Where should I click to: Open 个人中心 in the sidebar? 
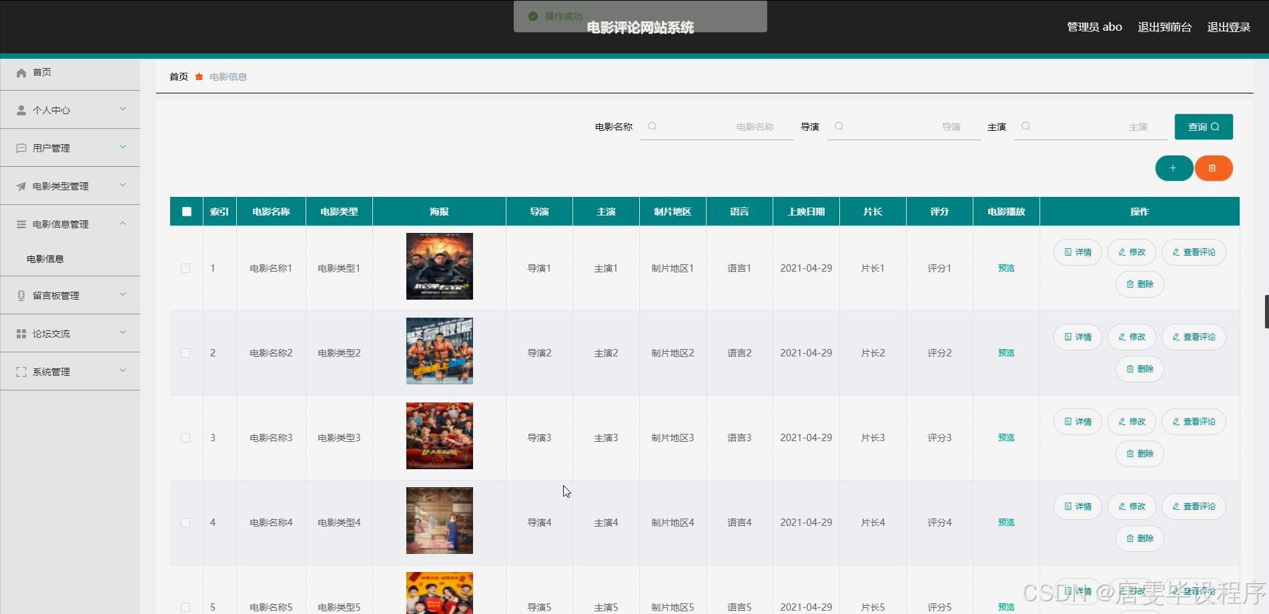pyautogui.click(x=70, y=110)
